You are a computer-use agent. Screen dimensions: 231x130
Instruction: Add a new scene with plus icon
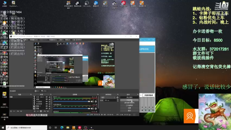(x=11, y=111)
